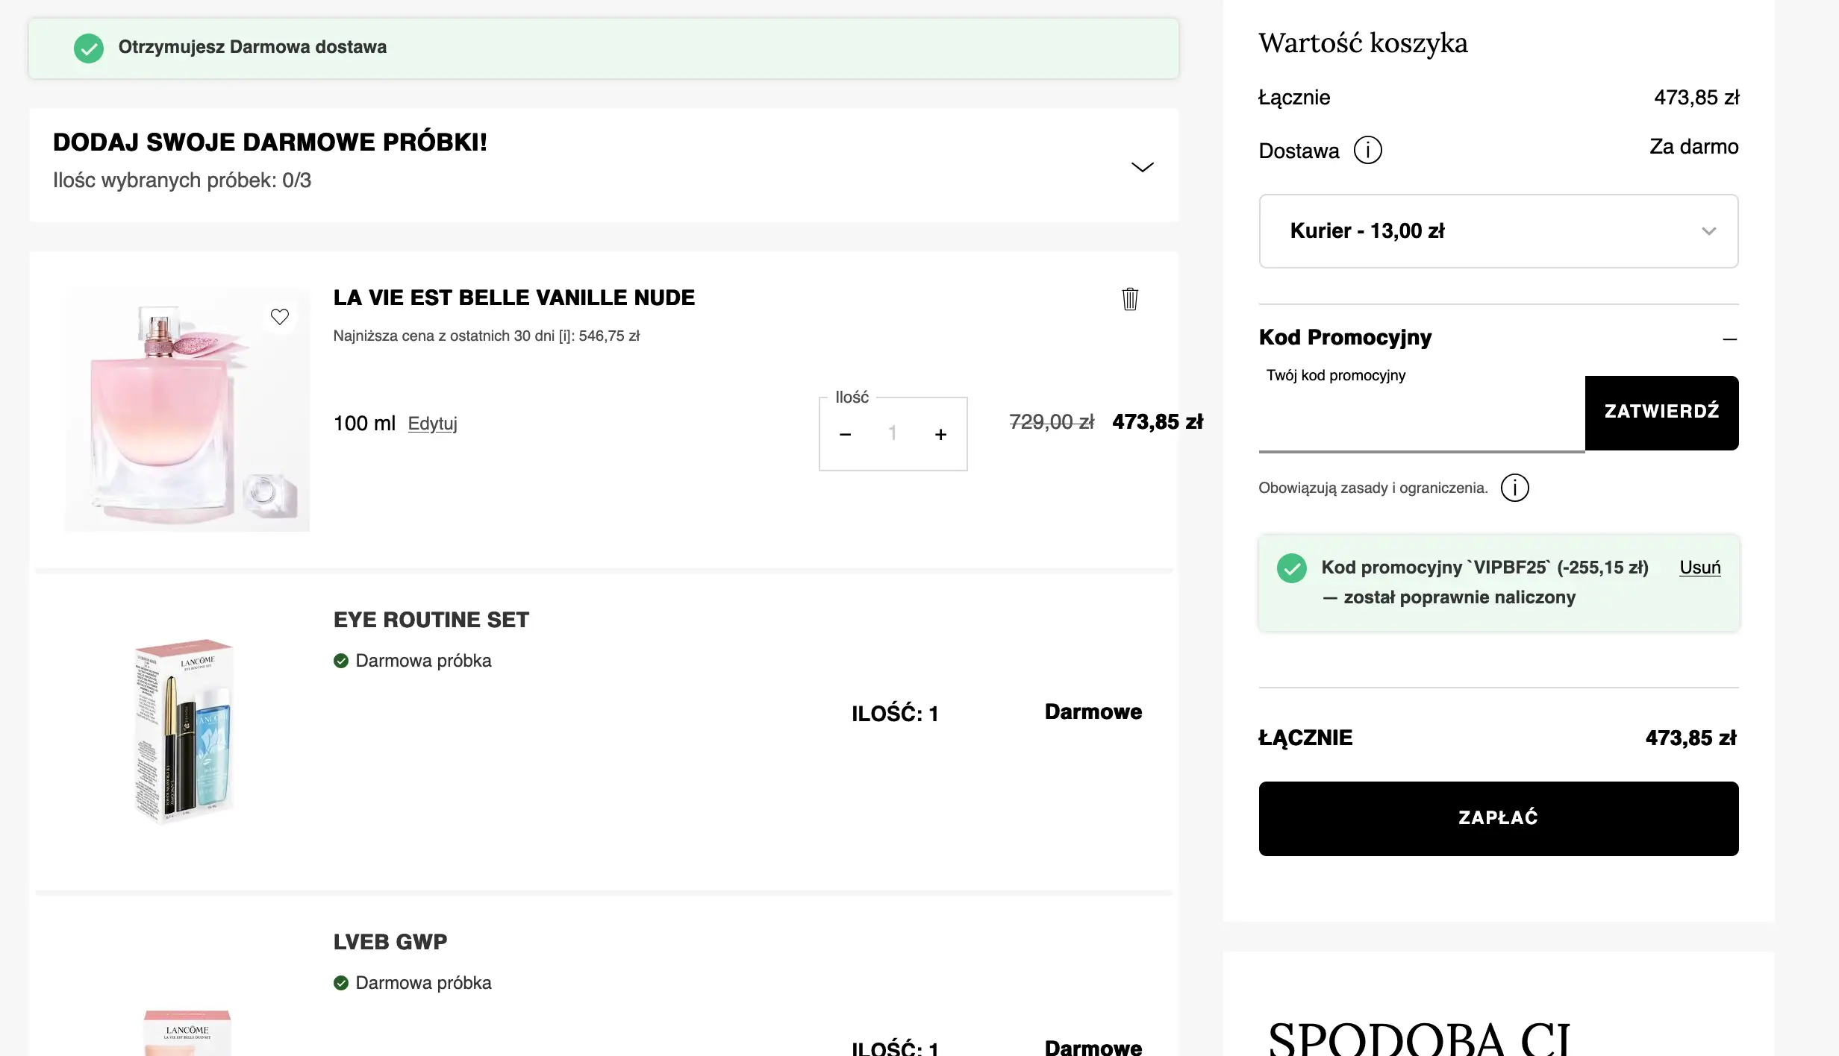Click the green checkmark on promo confirmation
This screenshot has height=1056, width=1839.
pyautogui.click(x=1291, y=568)
